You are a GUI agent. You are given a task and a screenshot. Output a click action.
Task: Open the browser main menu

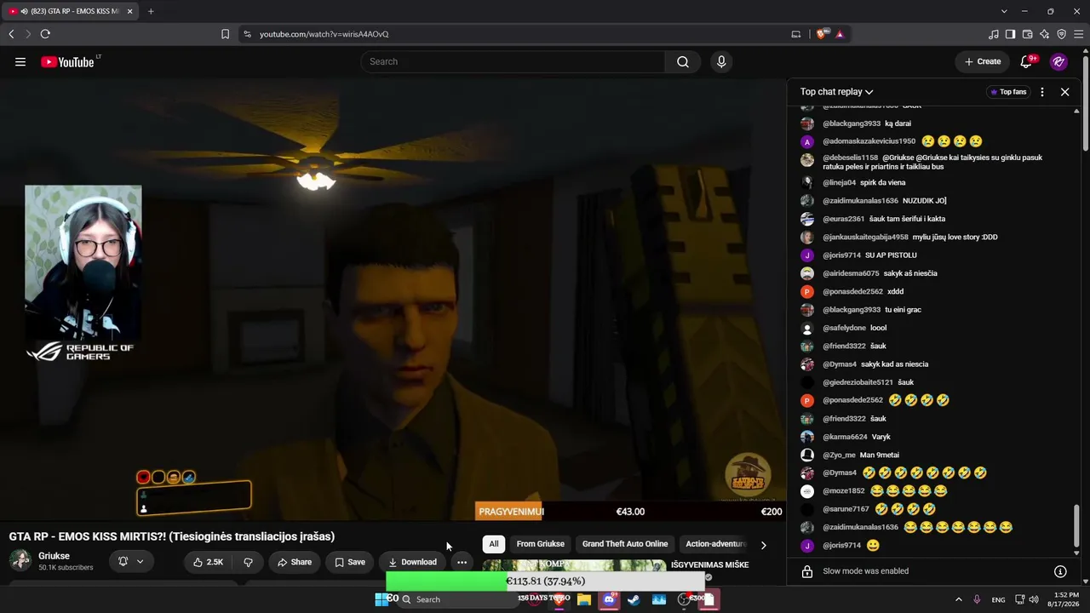[x=1078, y=34]
